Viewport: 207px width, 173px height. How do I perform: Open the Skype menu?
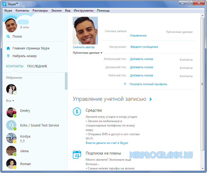[8, 11]
